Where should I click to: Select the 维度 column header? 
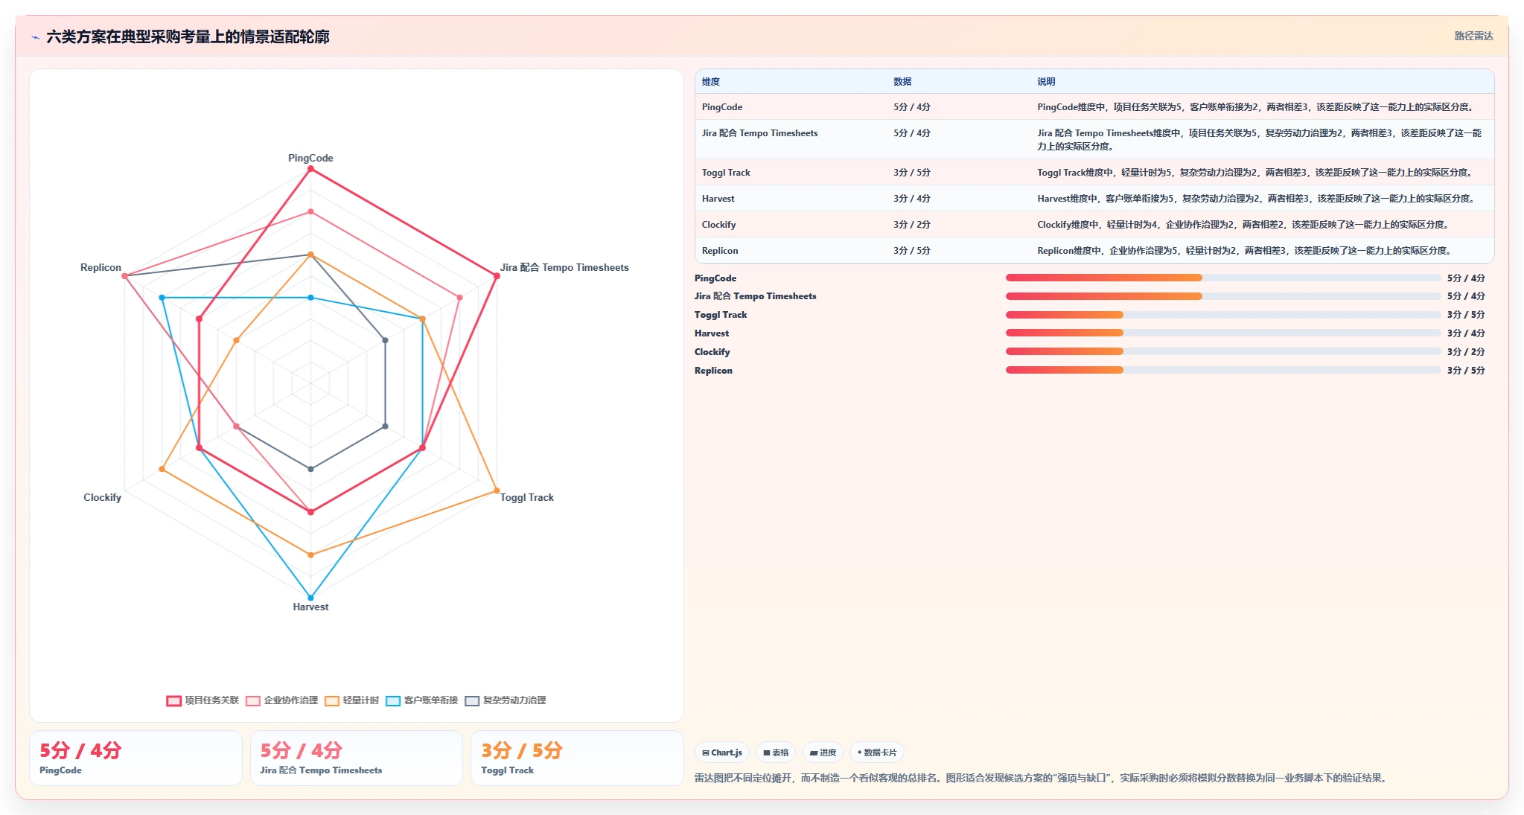click(711, 82)
